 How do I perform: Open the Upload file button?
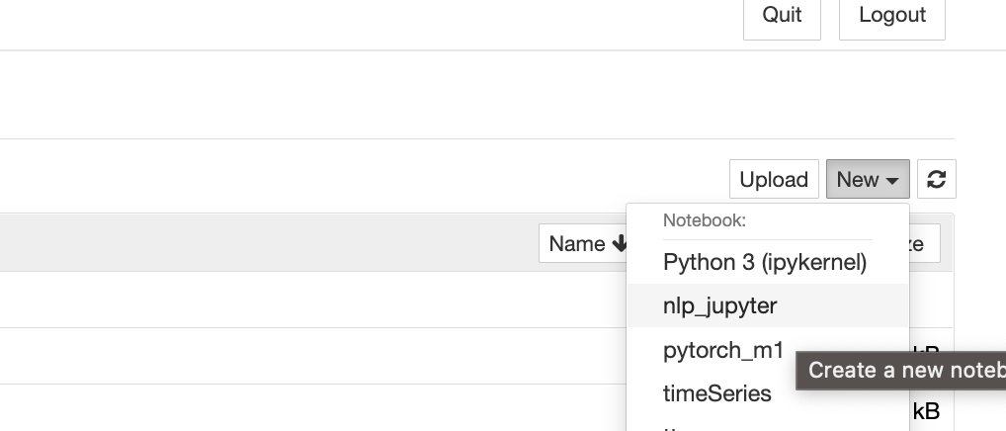pyautogui.click(x=774, y=179)
